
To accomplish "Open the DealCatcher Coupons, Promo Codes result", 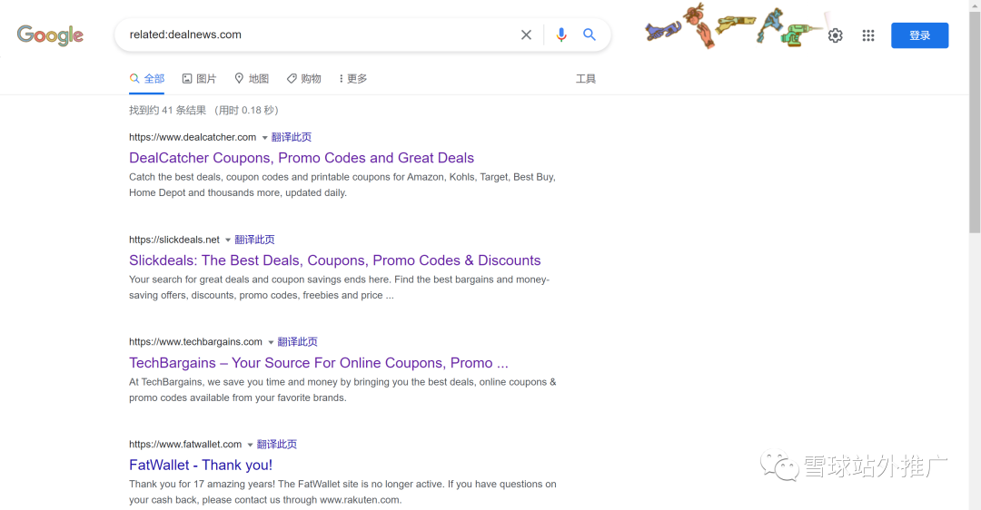I will pyautogui.click(x=302, y=158).
